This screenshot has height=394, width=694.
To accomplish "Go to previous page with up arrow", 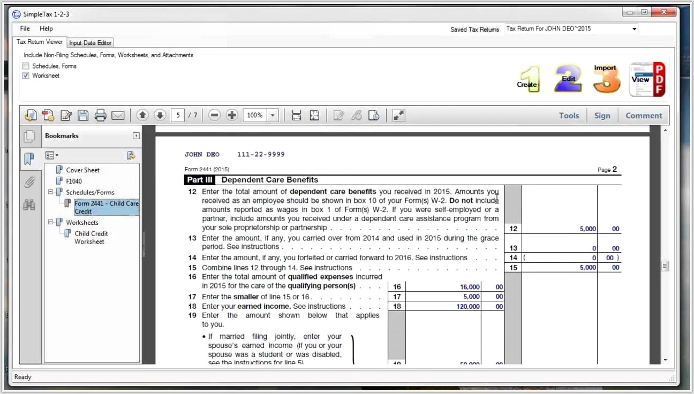I will click(142, 115).
